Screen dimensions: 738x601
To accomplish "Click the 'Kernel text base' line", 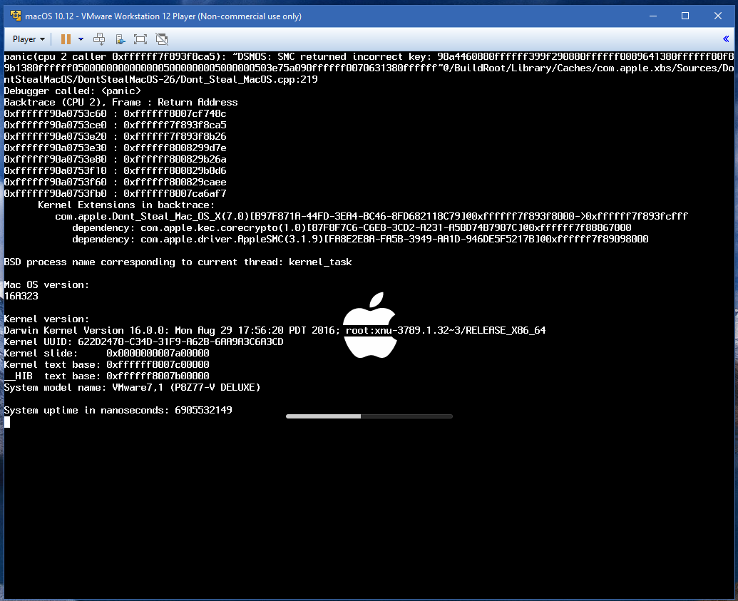I will pyautogui.click(x=106, y=365).
